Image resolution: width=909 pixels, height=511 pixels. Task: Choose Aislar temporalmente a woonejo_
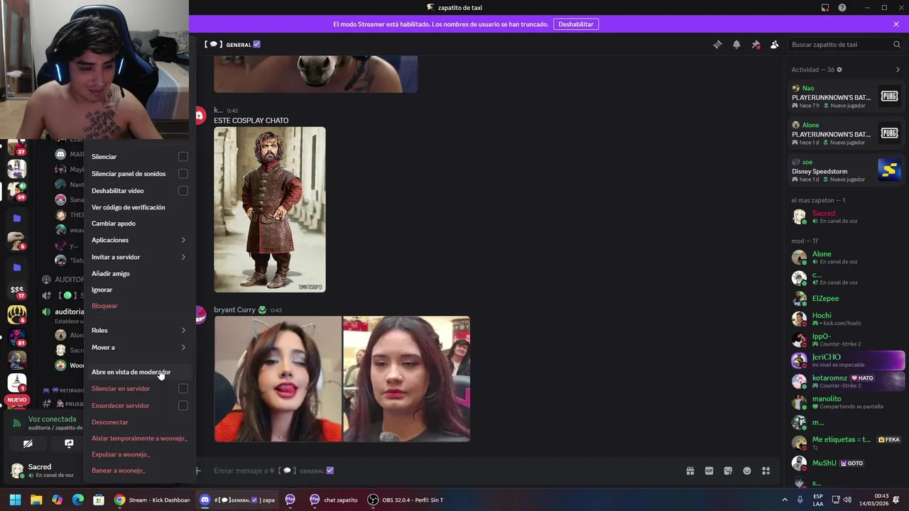138,439
